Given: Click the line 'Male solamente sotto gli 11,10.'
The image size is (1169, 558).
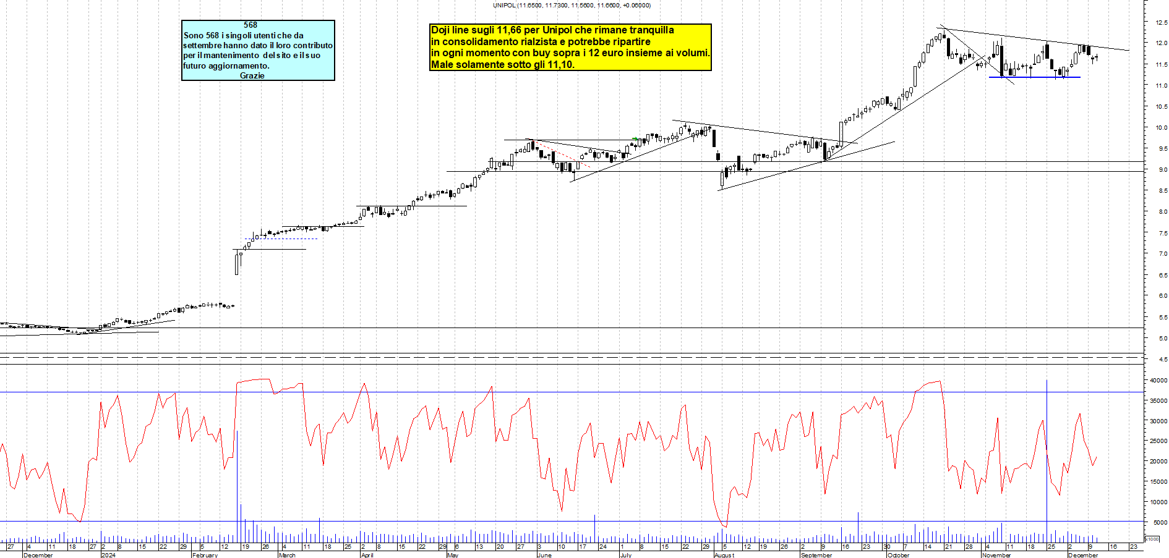Looking at the screenshot, I should pos(503,64).
